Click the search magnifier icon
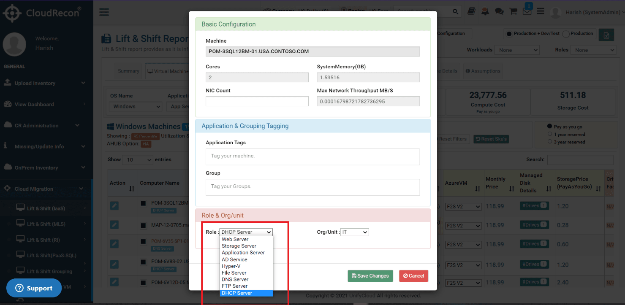This screenshot has height=305, width=625. click(x=455, y=12)
